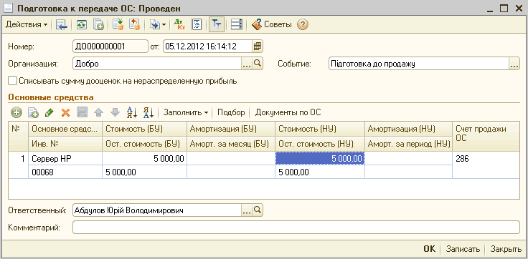
Task: Expand the create-based-on dropdown arrow
Action: (x=164, y=25)
